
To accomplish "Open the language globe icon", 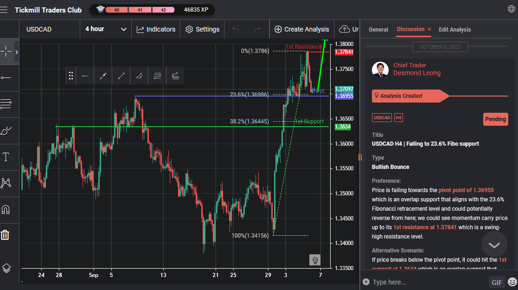I will 511,9.
